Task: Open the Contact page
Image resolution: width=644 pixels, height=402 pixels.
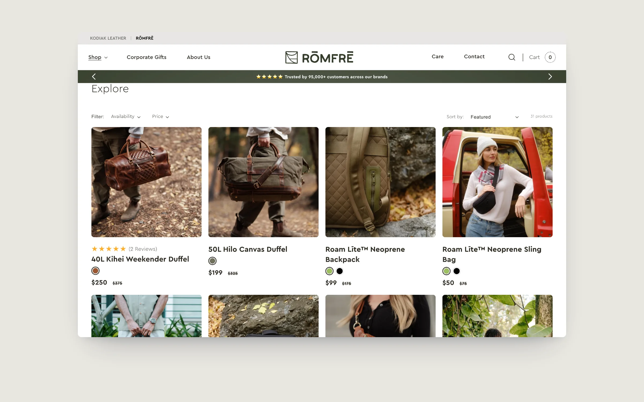Action: pyautogui.click(x=474, y=57)
